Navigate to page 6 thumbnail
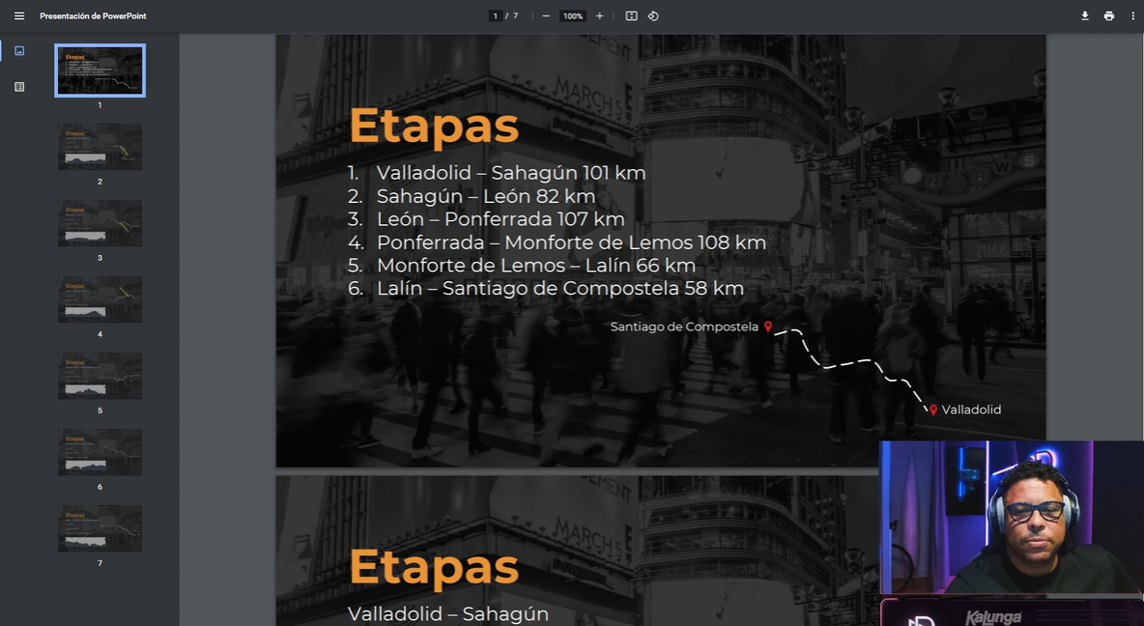 (100, 452)
